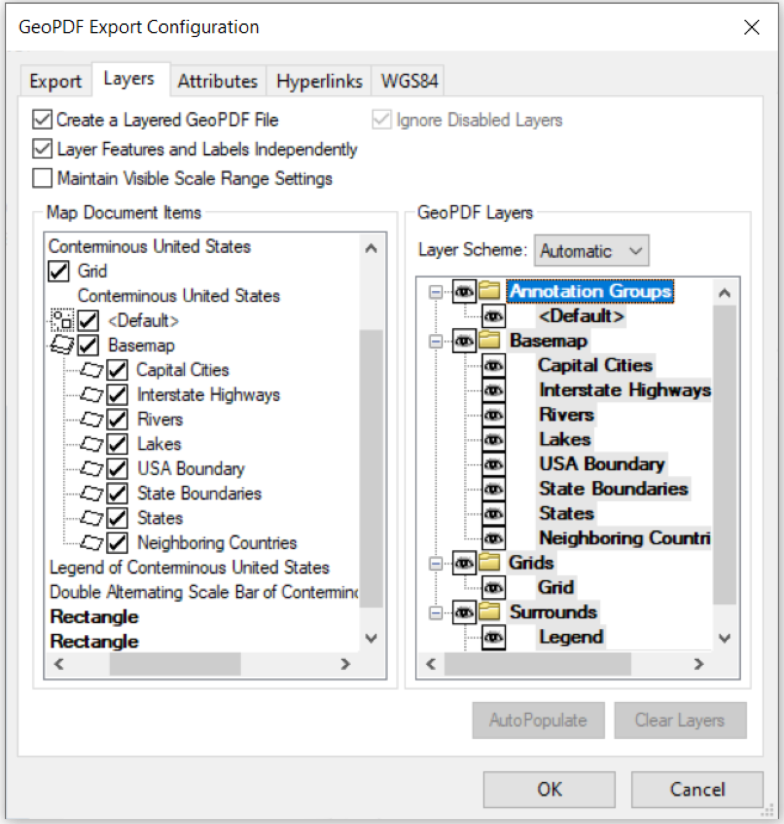Toggle eye icon for Legend GeoPDF layer

click(x=493, y=637)
